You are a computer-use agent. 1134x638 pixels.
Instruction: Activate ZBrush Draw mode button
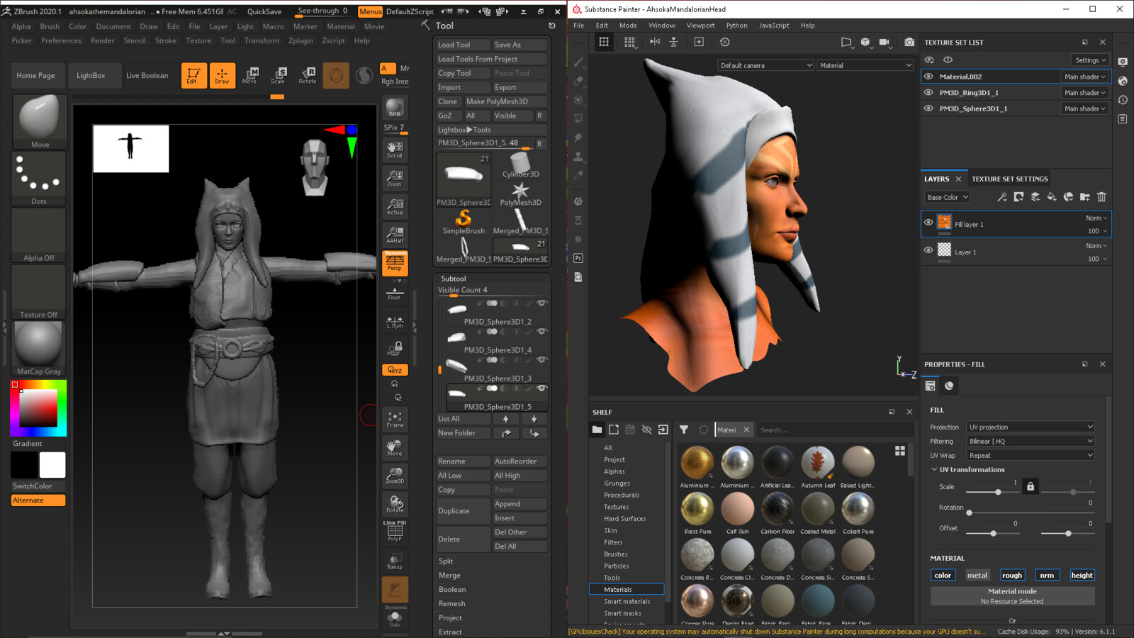pyautogui.click(x=222, y=75)
